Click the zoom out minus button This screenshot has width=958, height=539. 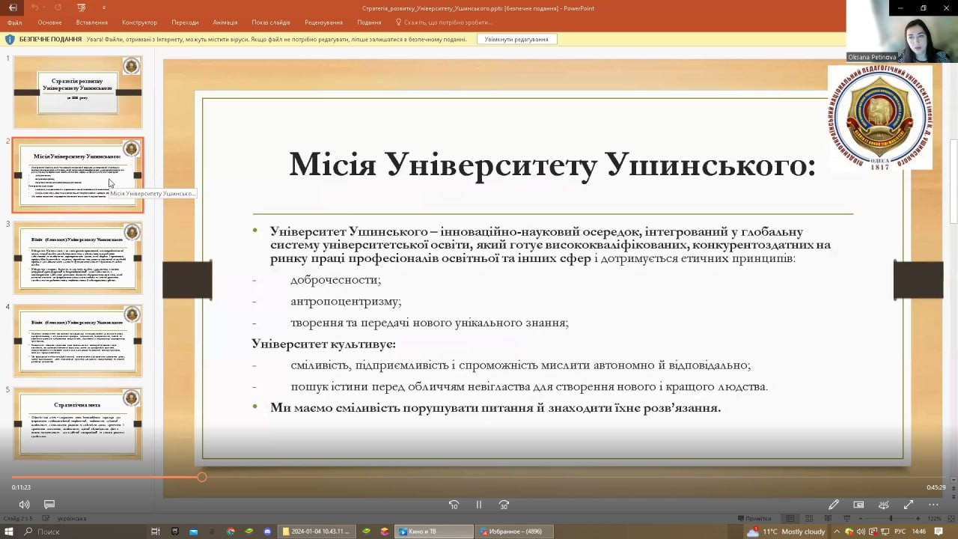[x=861, y=518]
